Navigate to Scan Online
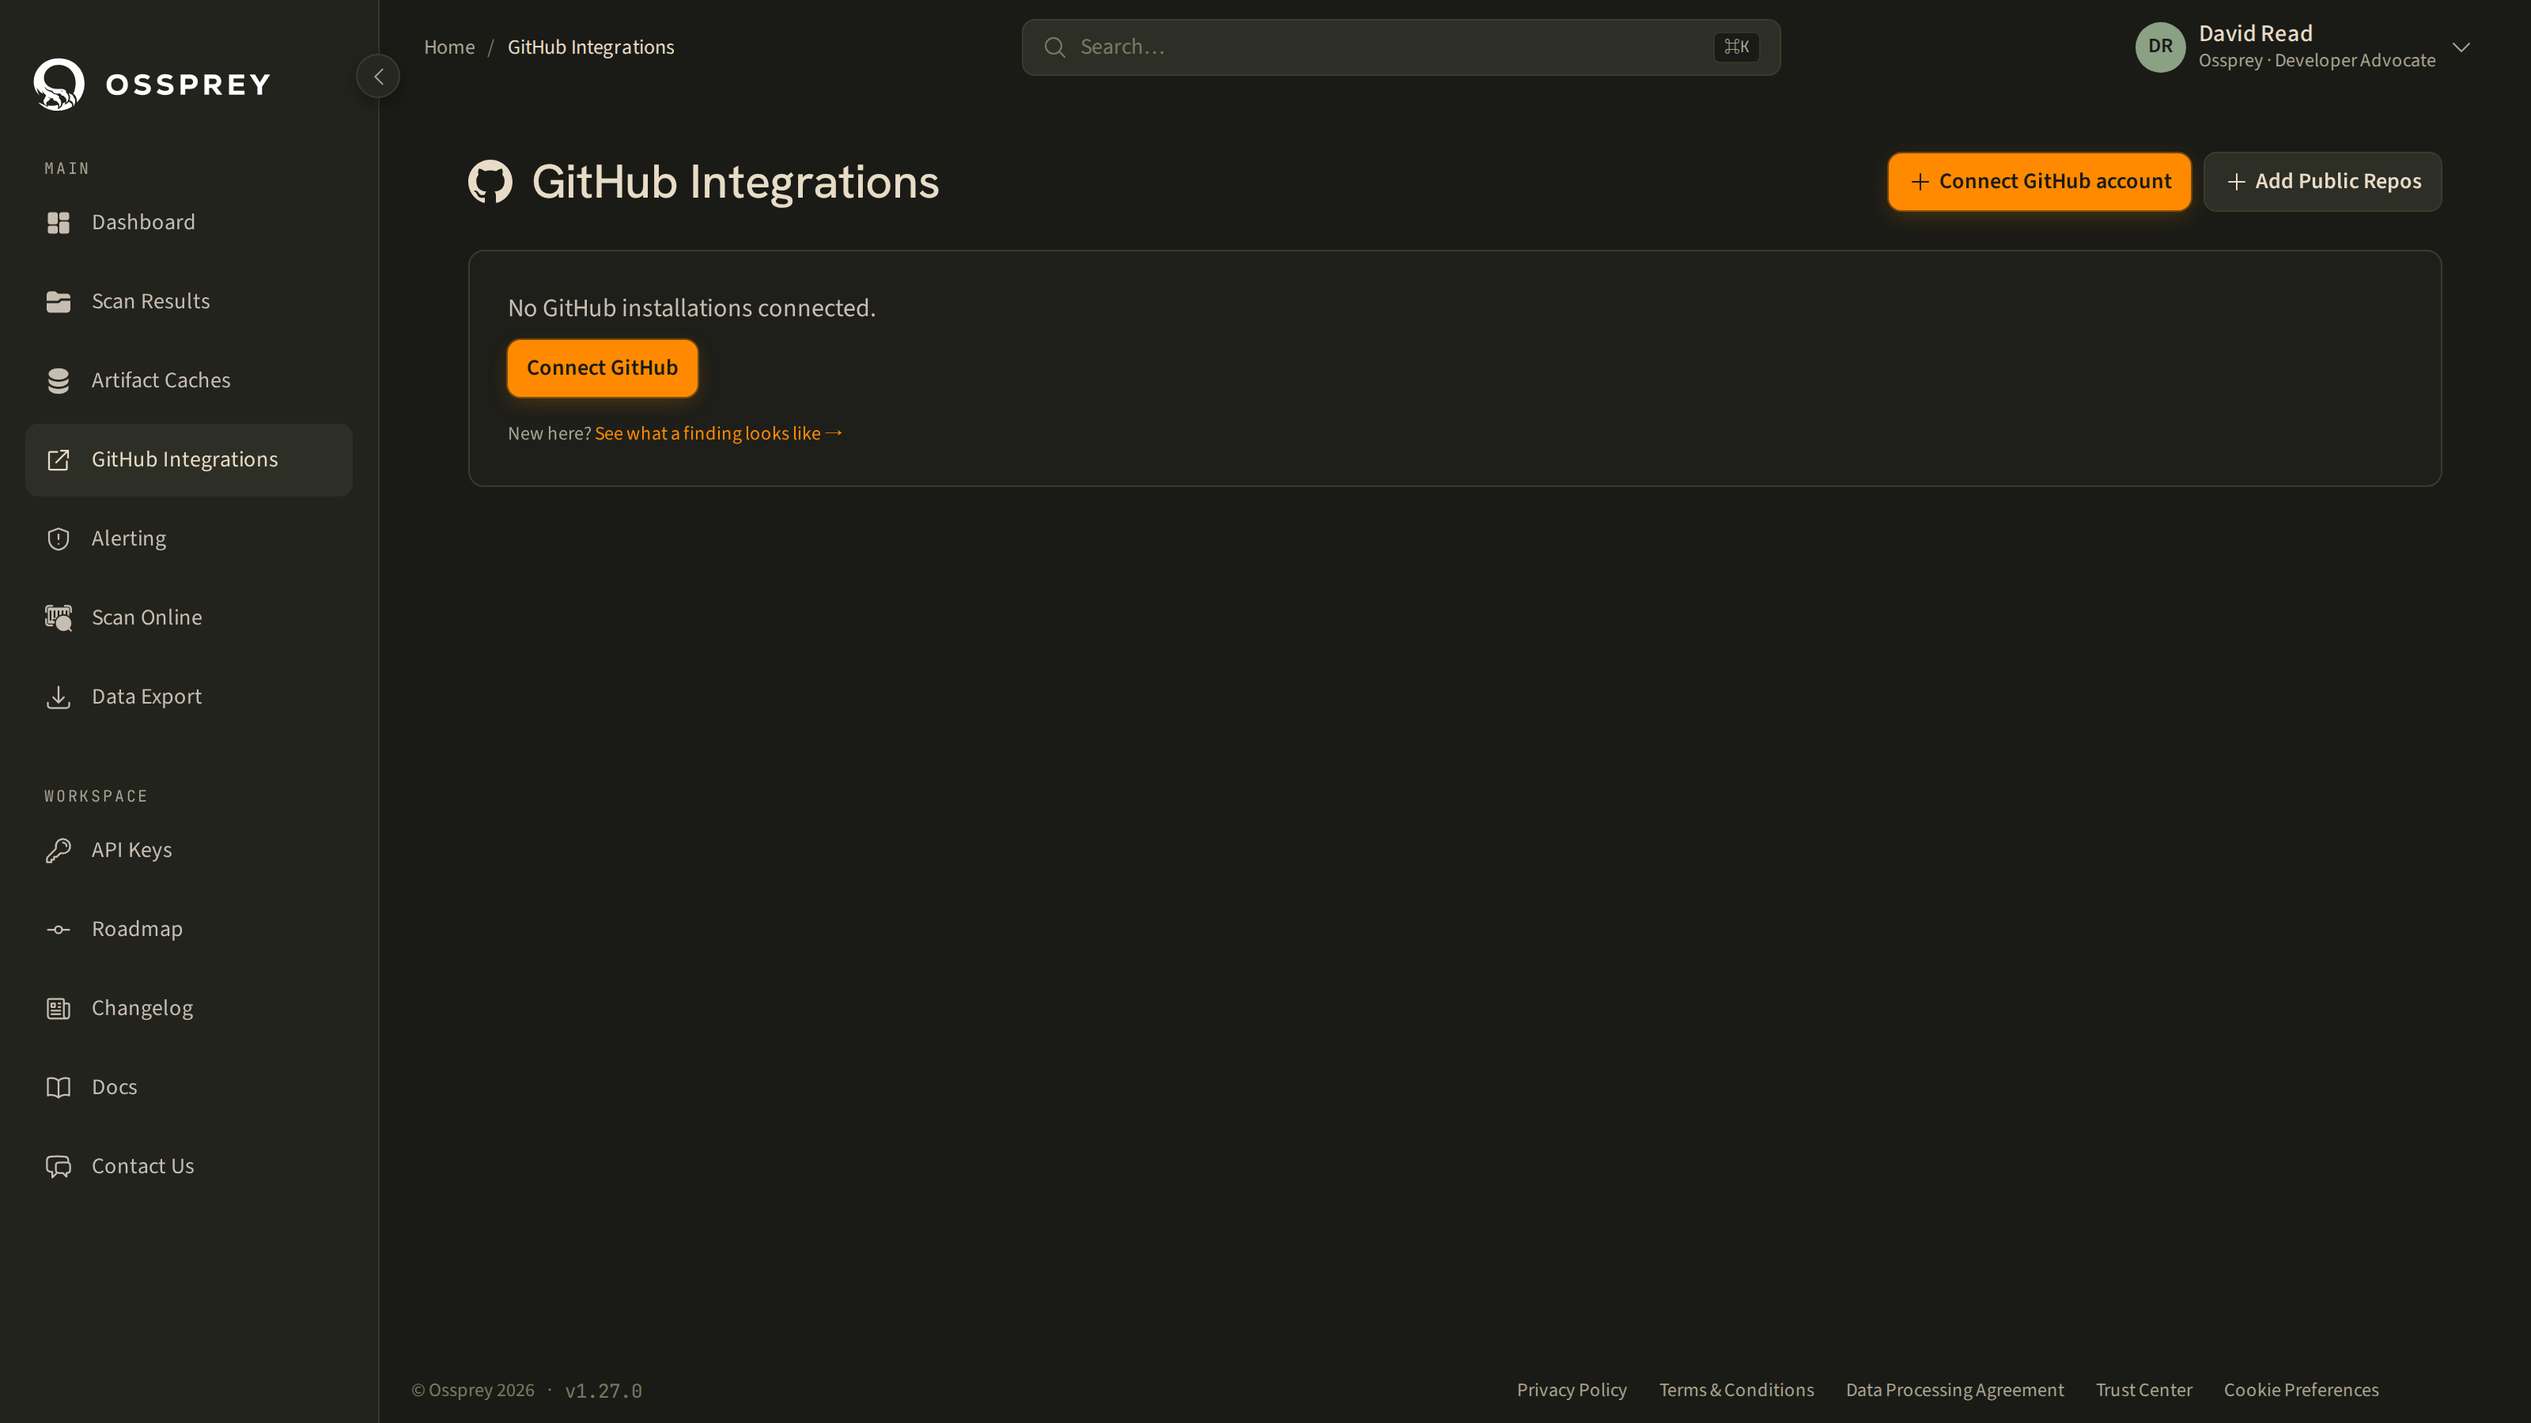Viewport: 2531px width, 1423px height. tap(189, 617)
